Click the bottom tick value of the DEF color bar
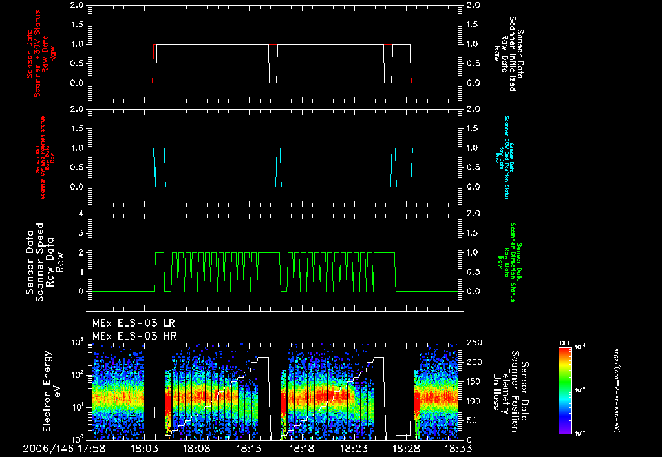This screenshot has width=662, height=457. coord(580,433)
